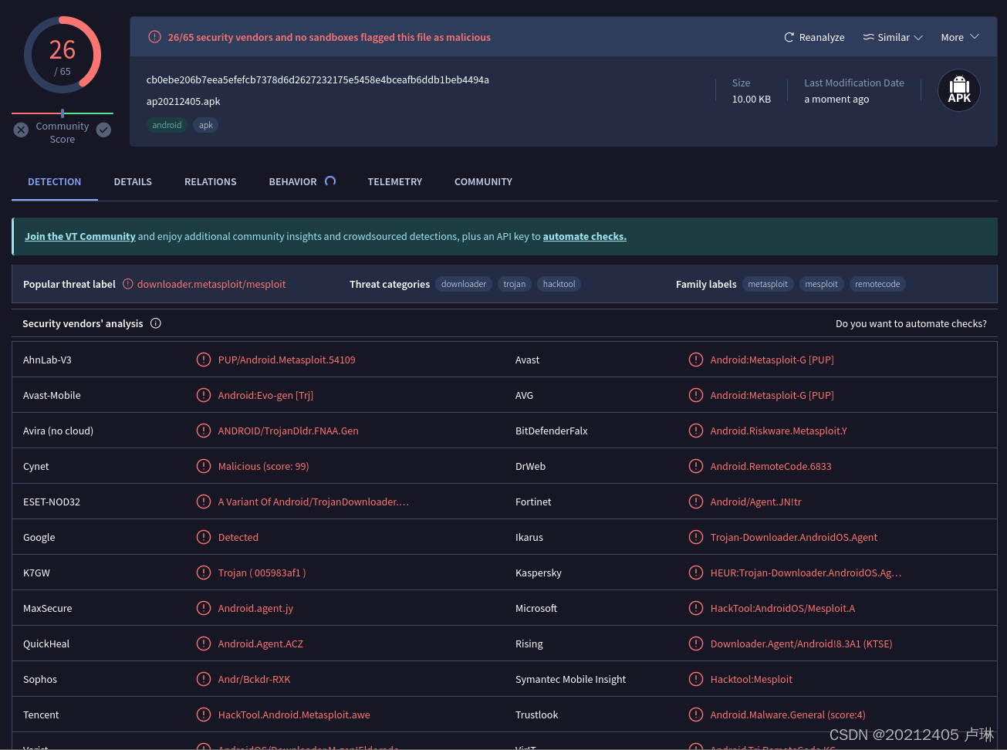
Task: Click the alert icon in Ikarus row
Action: pos(696,537)
